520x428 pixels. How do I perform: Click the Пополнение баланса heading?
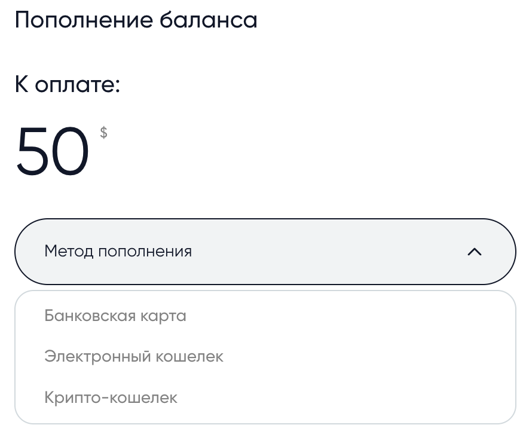coord(136,20)
